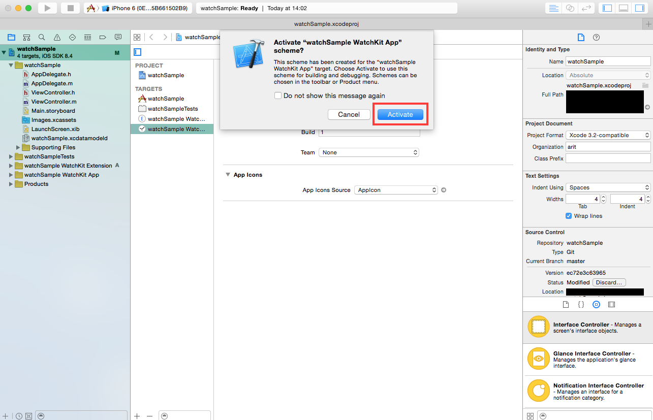Expand the Supporting Files folder
Viewport: 653px width, 420px height.
click(18, 147)
